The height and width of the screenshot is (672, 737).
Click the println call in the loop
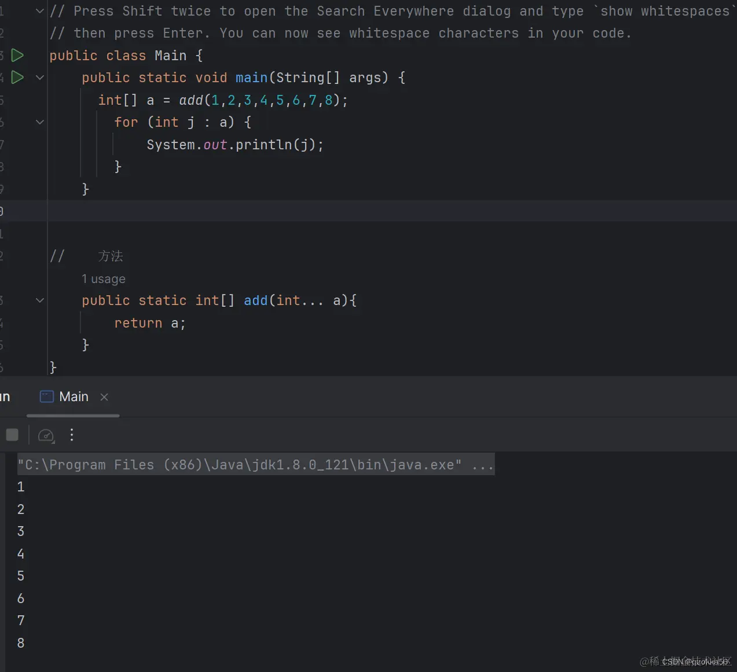click(x=263, y=145)
